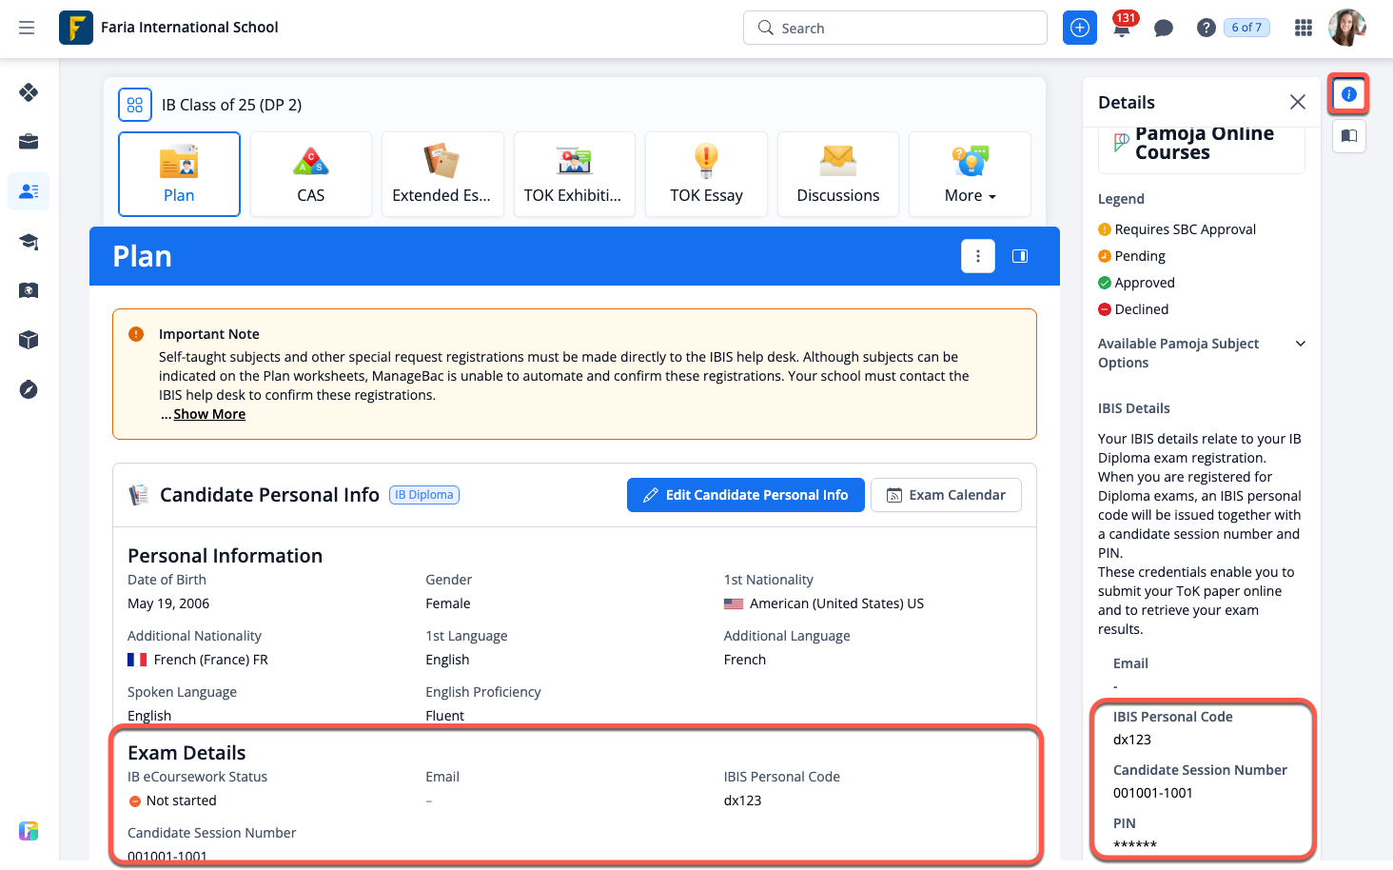This screenshot has height=870, width=1393.
Task: Toggle the side panel layout in Plan header
Action: pyautogui.click(x=1020, y=256)
